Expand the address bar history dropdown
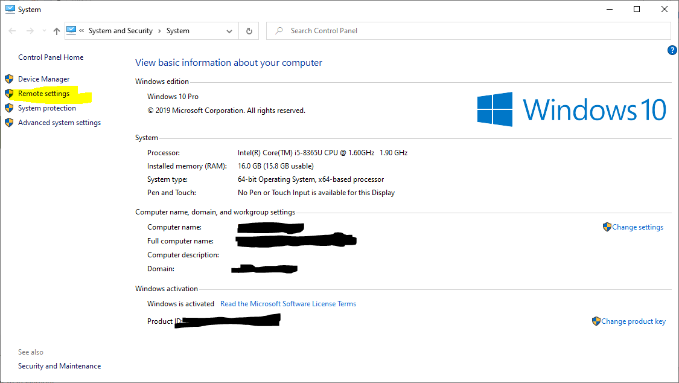Screen dimensions: 679x383 coord(229,31)
